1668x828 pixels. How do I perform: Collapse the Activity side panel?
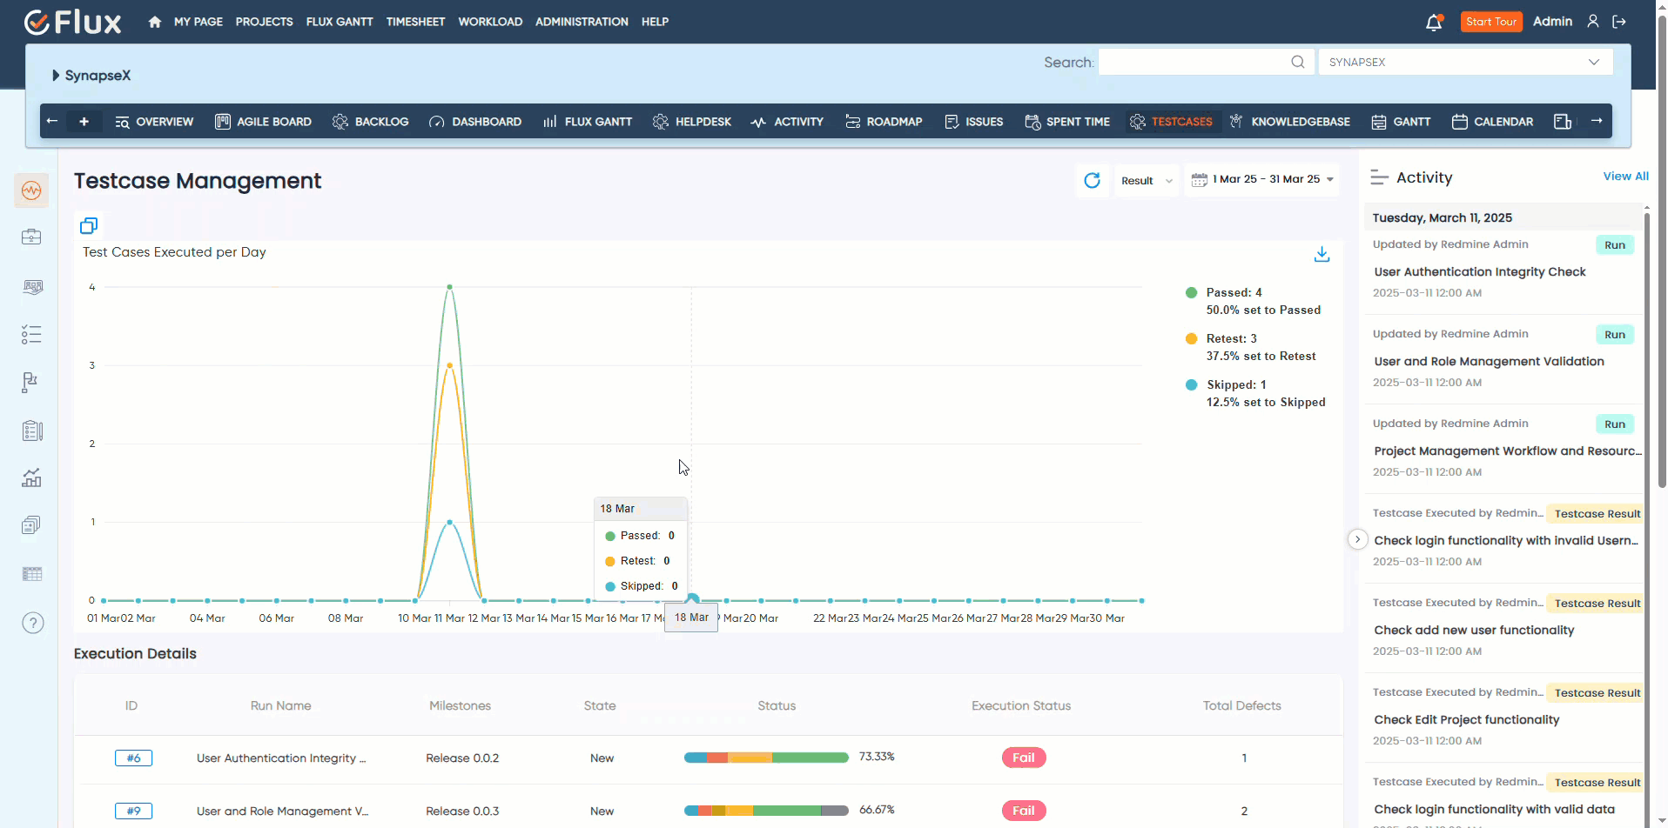coord(1357,539)
